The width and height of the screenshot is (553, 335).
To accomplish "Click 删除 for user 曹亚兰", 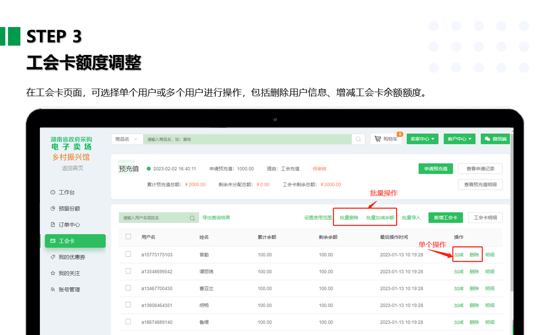I will (474, 288).
